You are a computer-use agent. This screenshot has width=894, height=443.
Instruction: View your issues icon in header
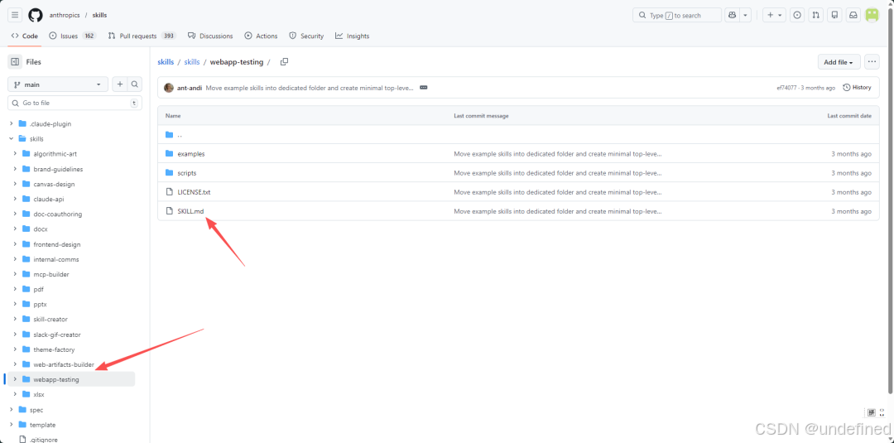pyautogui.click(x=797, y=16)
